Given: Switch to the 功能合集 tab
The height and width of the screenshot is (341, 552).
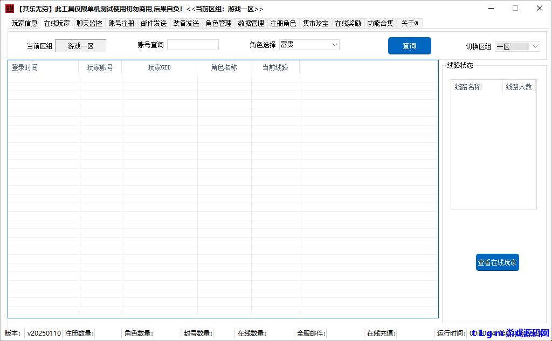Looking at the screenshot, I should pos(379,23).
